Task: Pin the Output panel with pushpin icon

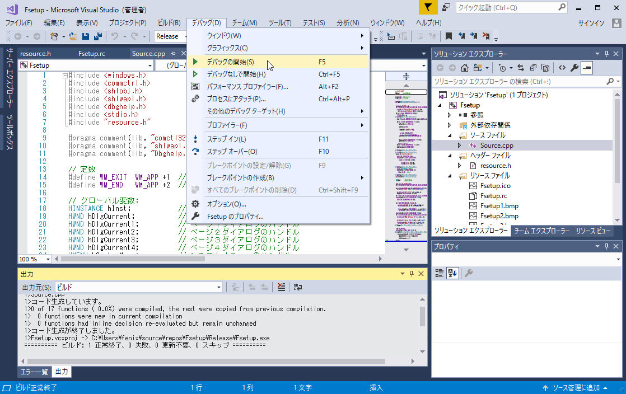Action: pyautogui.click(x=412, y=274)
